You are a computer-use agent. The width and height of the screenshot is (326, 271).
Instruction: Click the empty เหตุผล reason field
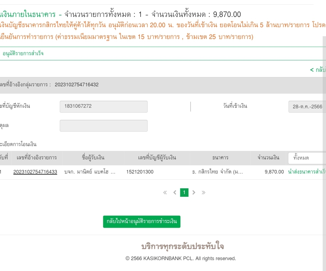pyautogui.click(x=104, y=126)
